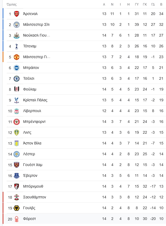Select the Φόρεστ bottom row
This screenshot has width=166, height=226.
(84, 219)
